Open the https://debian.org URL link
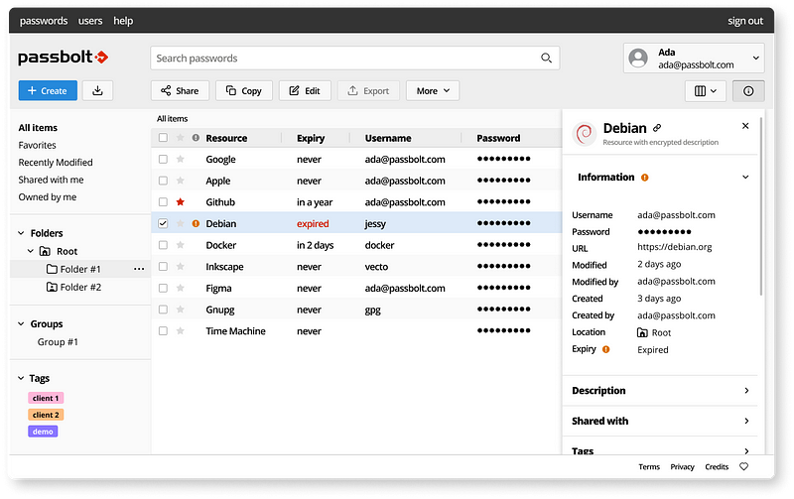Image resolution: width=794 pixels, height=499 pixels. click(x=675, y=247)
